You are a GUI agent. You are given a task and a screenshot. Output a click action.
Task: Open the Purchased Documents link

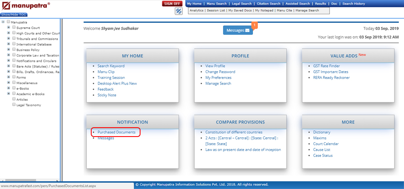point(116,132)
